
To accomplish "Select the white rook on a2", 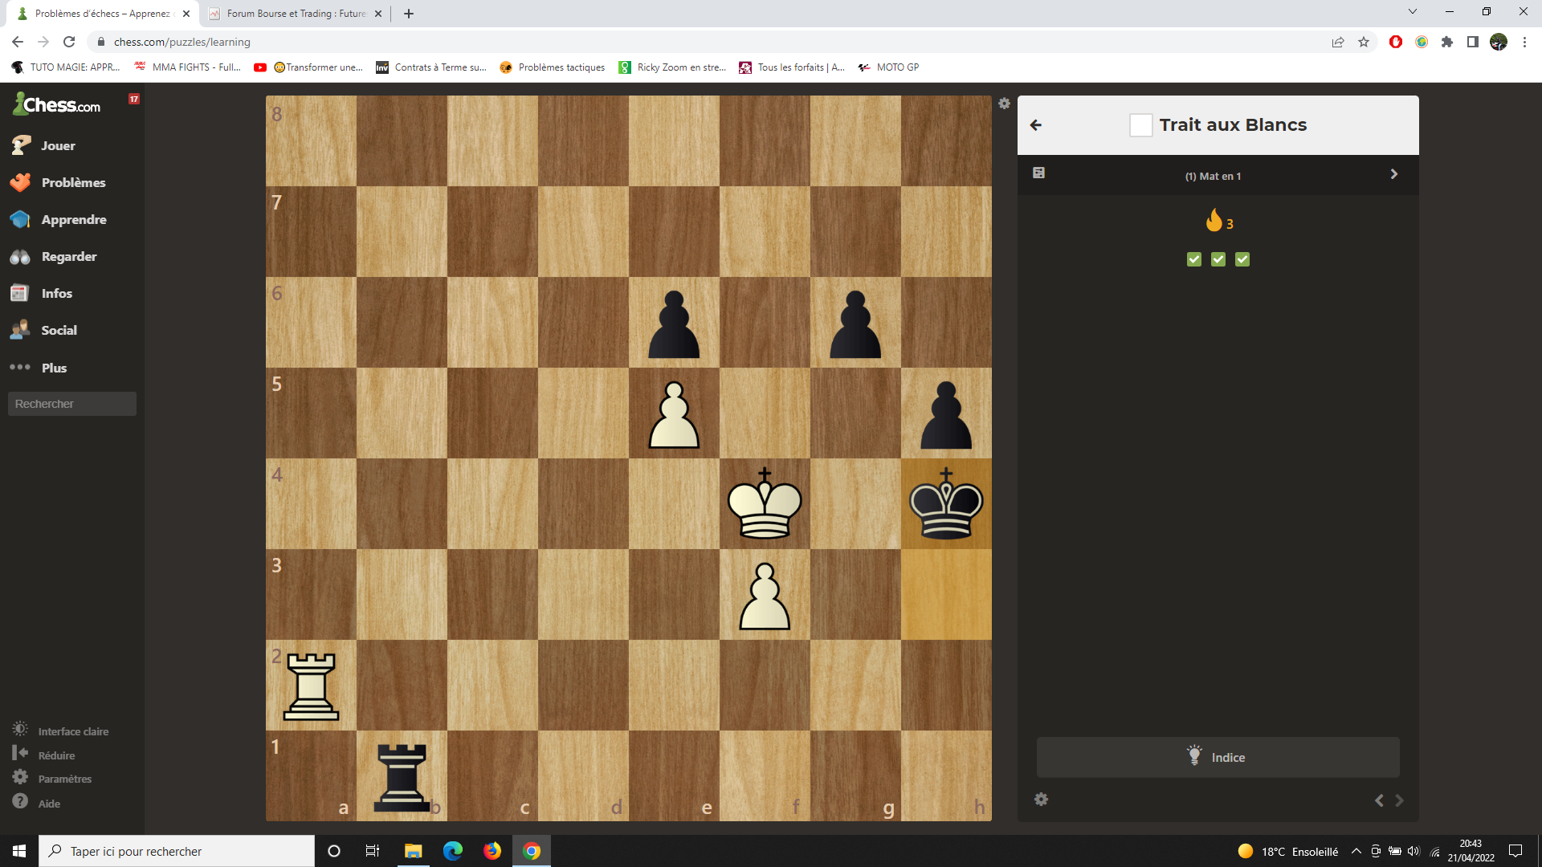I will (312, 686).
